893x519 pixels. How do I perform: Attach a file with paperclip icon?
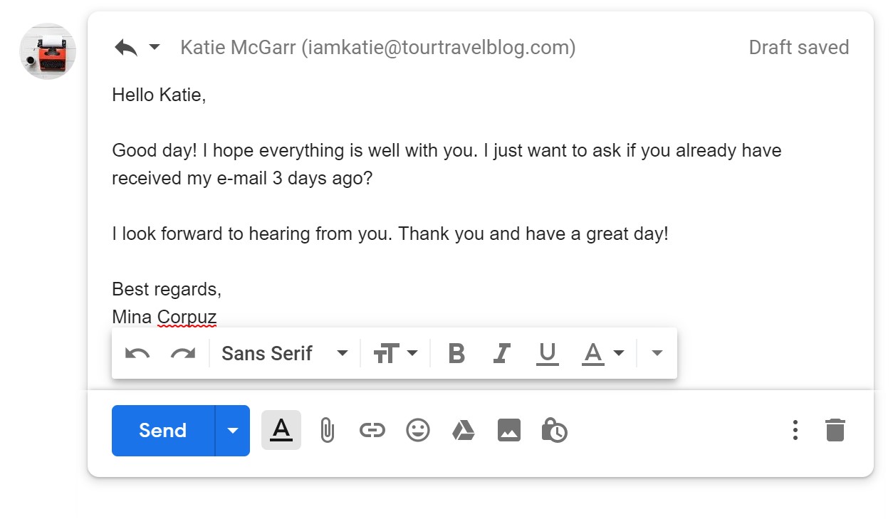pyautogui.click(x=327, y=430)
